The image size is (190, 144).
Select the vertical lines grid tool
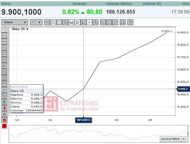(x=4, y=72)
